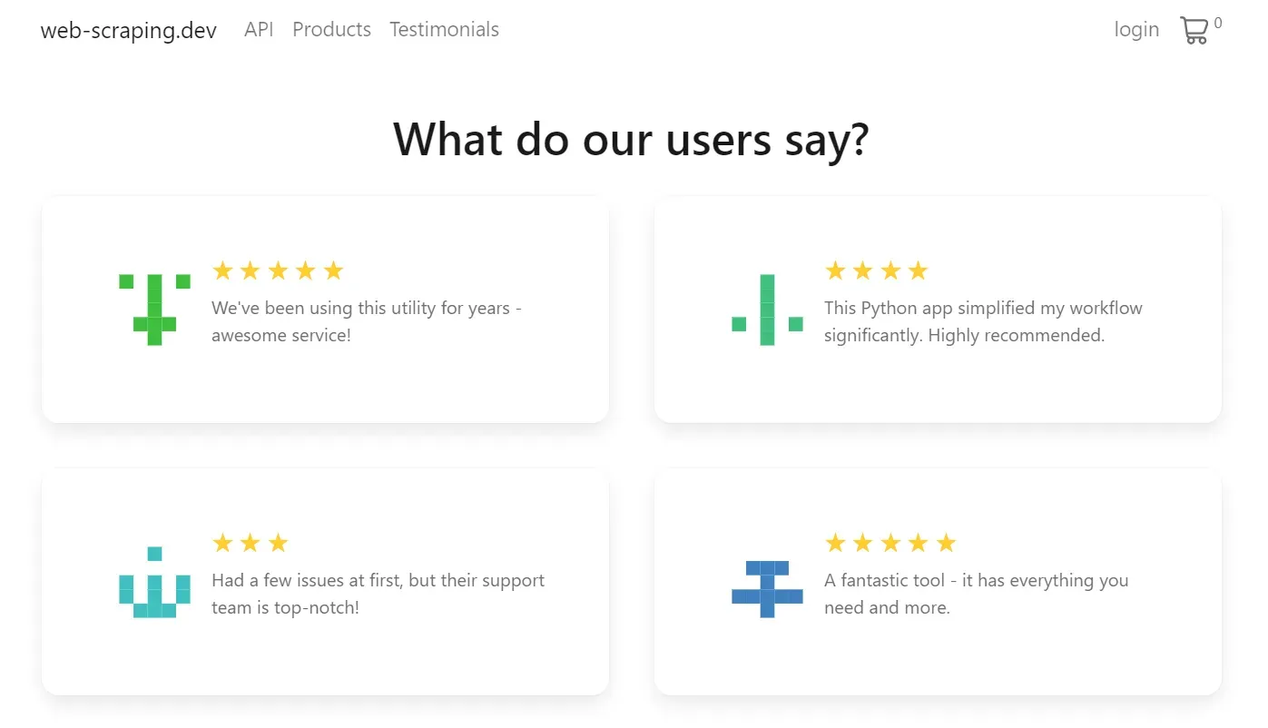The image size is (1268, 728).
Task: Click the green avatar on the first testimonial
Action: click(x=153, y=309)
